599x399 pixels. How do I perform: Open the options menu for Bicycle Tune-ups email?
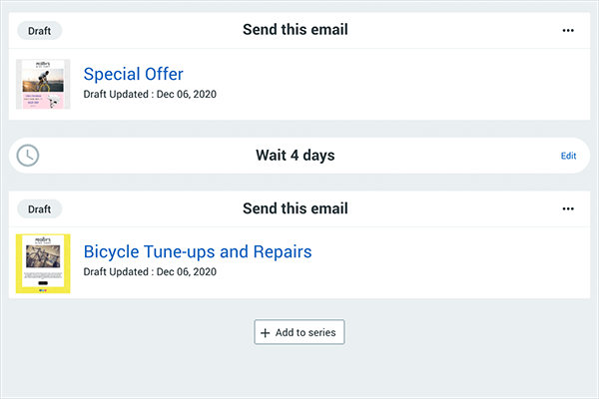point(568,209)
